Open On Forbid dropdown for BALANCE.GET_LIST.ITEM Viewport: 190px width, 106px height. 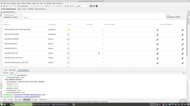coord(103,58)
